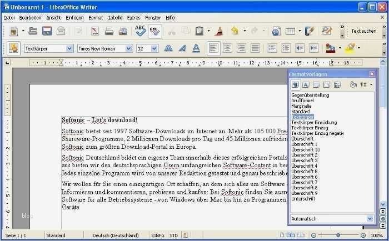Apply underline with the underlined A icon
This screenshot has width=389, height=241.
point(196,48)
